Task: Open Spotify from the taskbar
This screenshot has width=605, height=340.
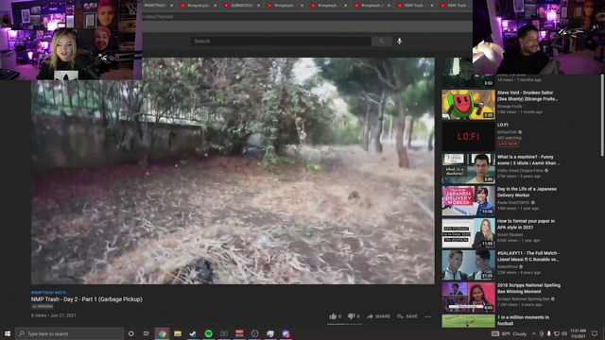Action: coord(208,333)
